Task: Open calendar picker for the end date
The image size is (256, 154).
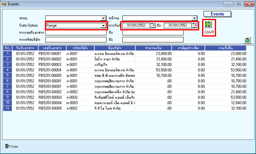Action: [194, 25]
